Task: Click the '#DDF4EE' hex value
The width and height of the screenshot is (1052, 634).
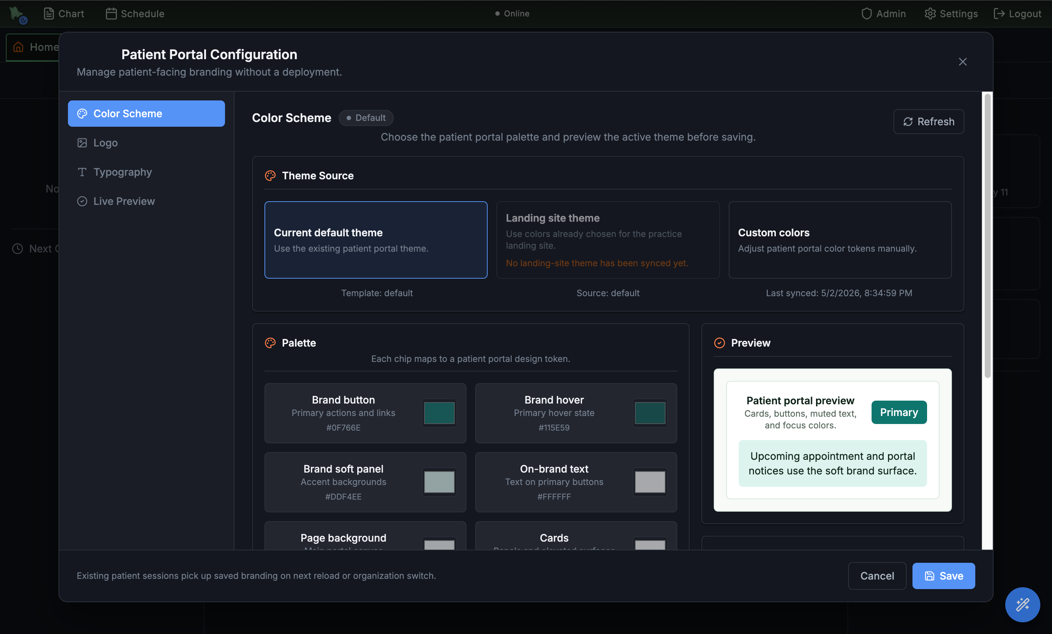Action: 343,497
